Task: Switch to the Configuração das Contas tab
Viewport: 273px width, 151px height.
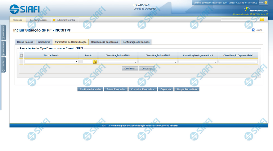Action: tap(105, 42)
